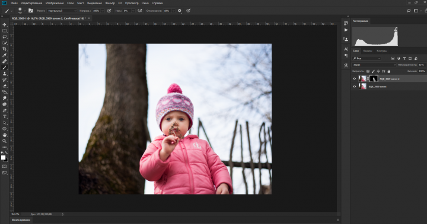This screenshot has height=224, width=427.
Task: Click the layer opacity value field
Action: [x=422, y=65]
